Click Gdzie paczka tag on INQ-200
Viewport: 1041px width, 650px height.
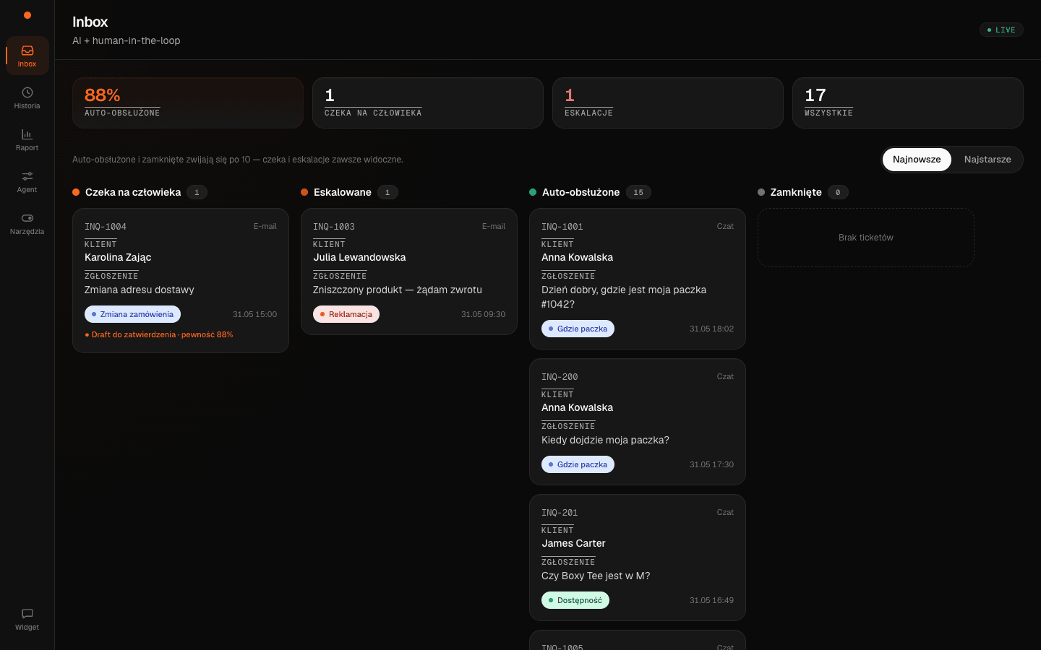coord(578,464)
